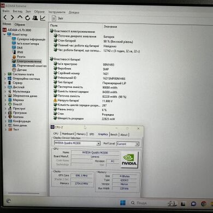Screen dimensions: 213x213
Task: Expand the Дисплей node
Action: coord(5,87)
